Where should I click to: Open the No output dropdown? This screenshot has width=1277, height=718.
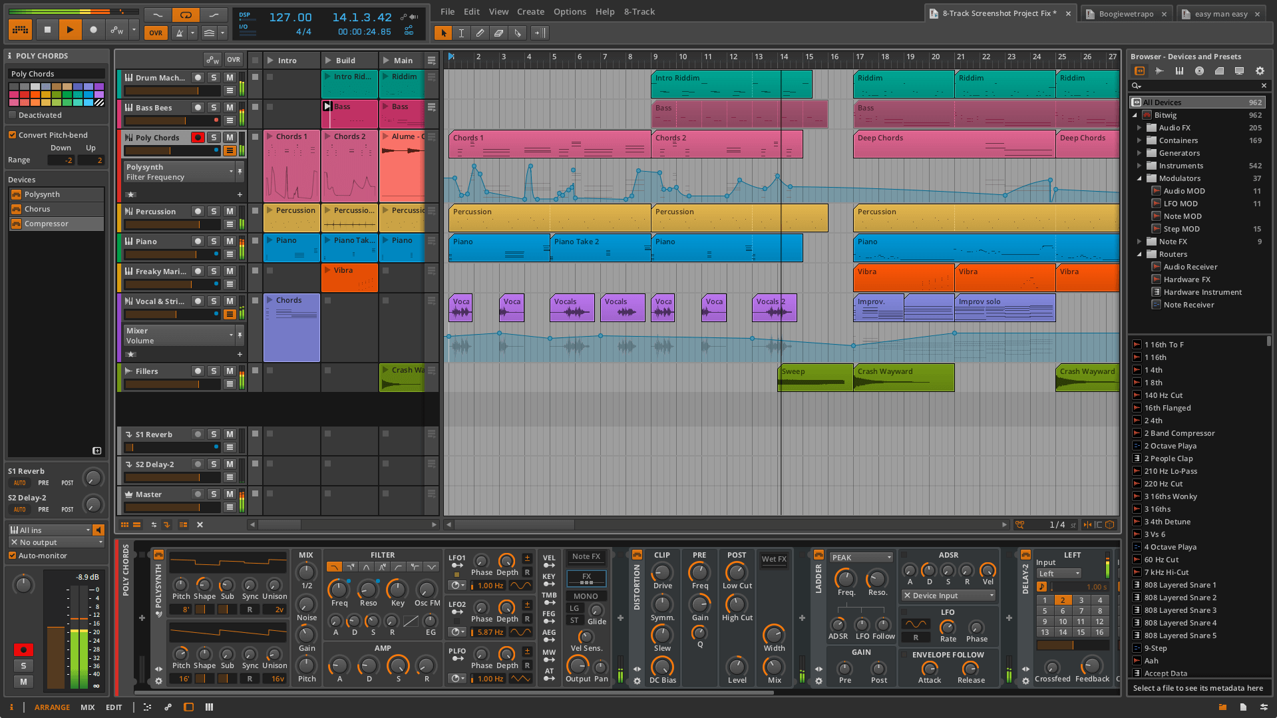tap(57, 542)
